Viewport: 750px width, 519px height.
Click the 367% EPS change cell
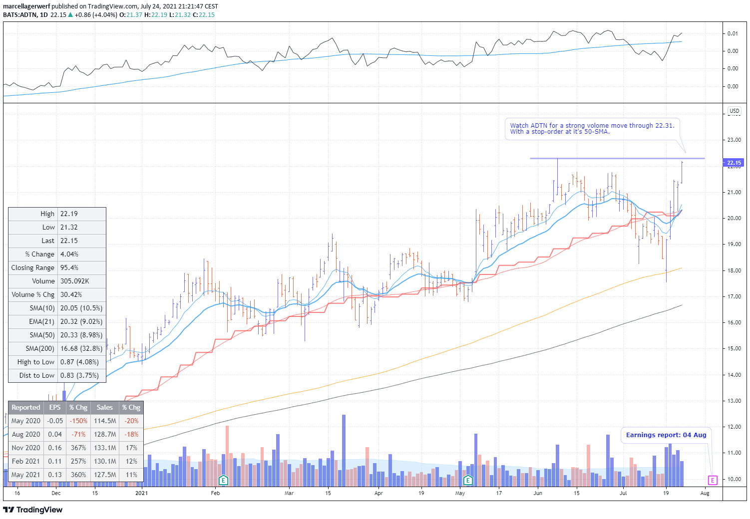(x=78, y=448)
